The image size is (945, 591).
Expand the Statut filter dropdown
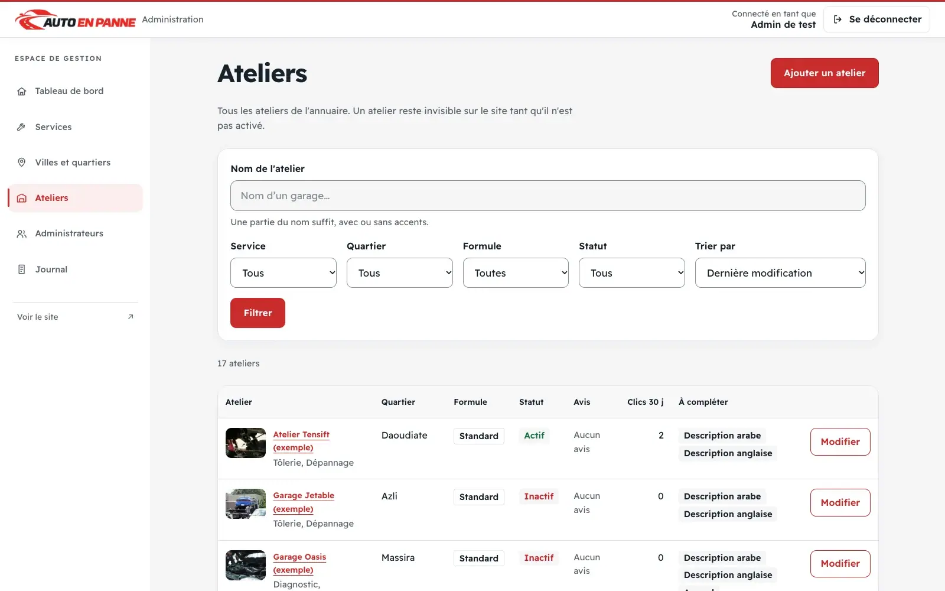(632, 273)
